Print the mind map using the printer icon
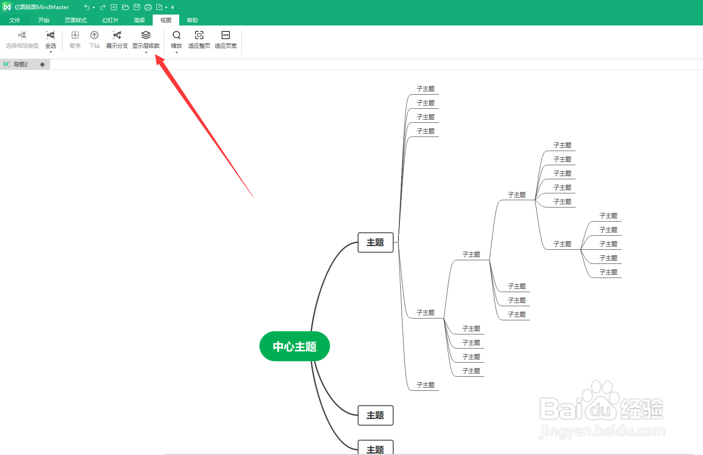Image resolution: width=703 pixels, height=455 pixels. [x=148, y=7]
